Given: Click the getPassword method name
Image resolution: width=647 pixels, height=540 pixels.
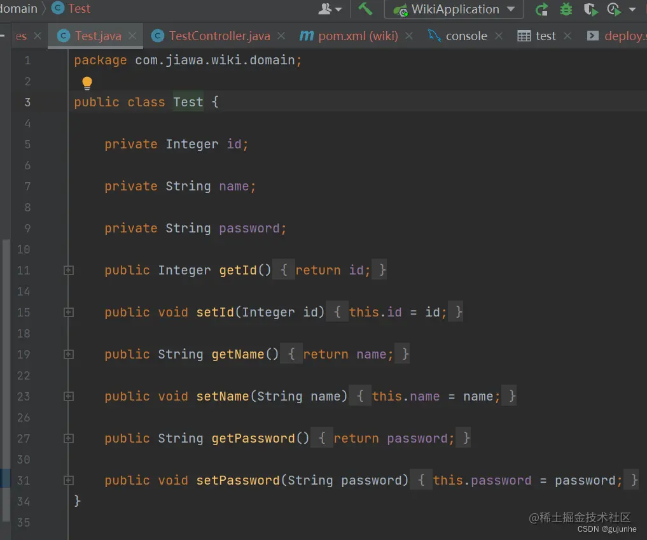Looking at the screenshot, I should [253, 438].
